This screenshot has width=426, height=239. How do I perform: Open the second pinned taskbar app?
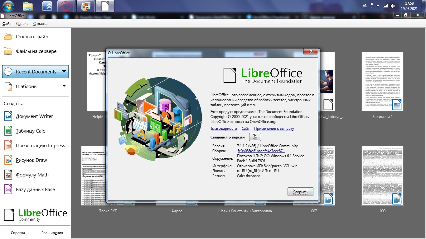(x=47, y=6)
